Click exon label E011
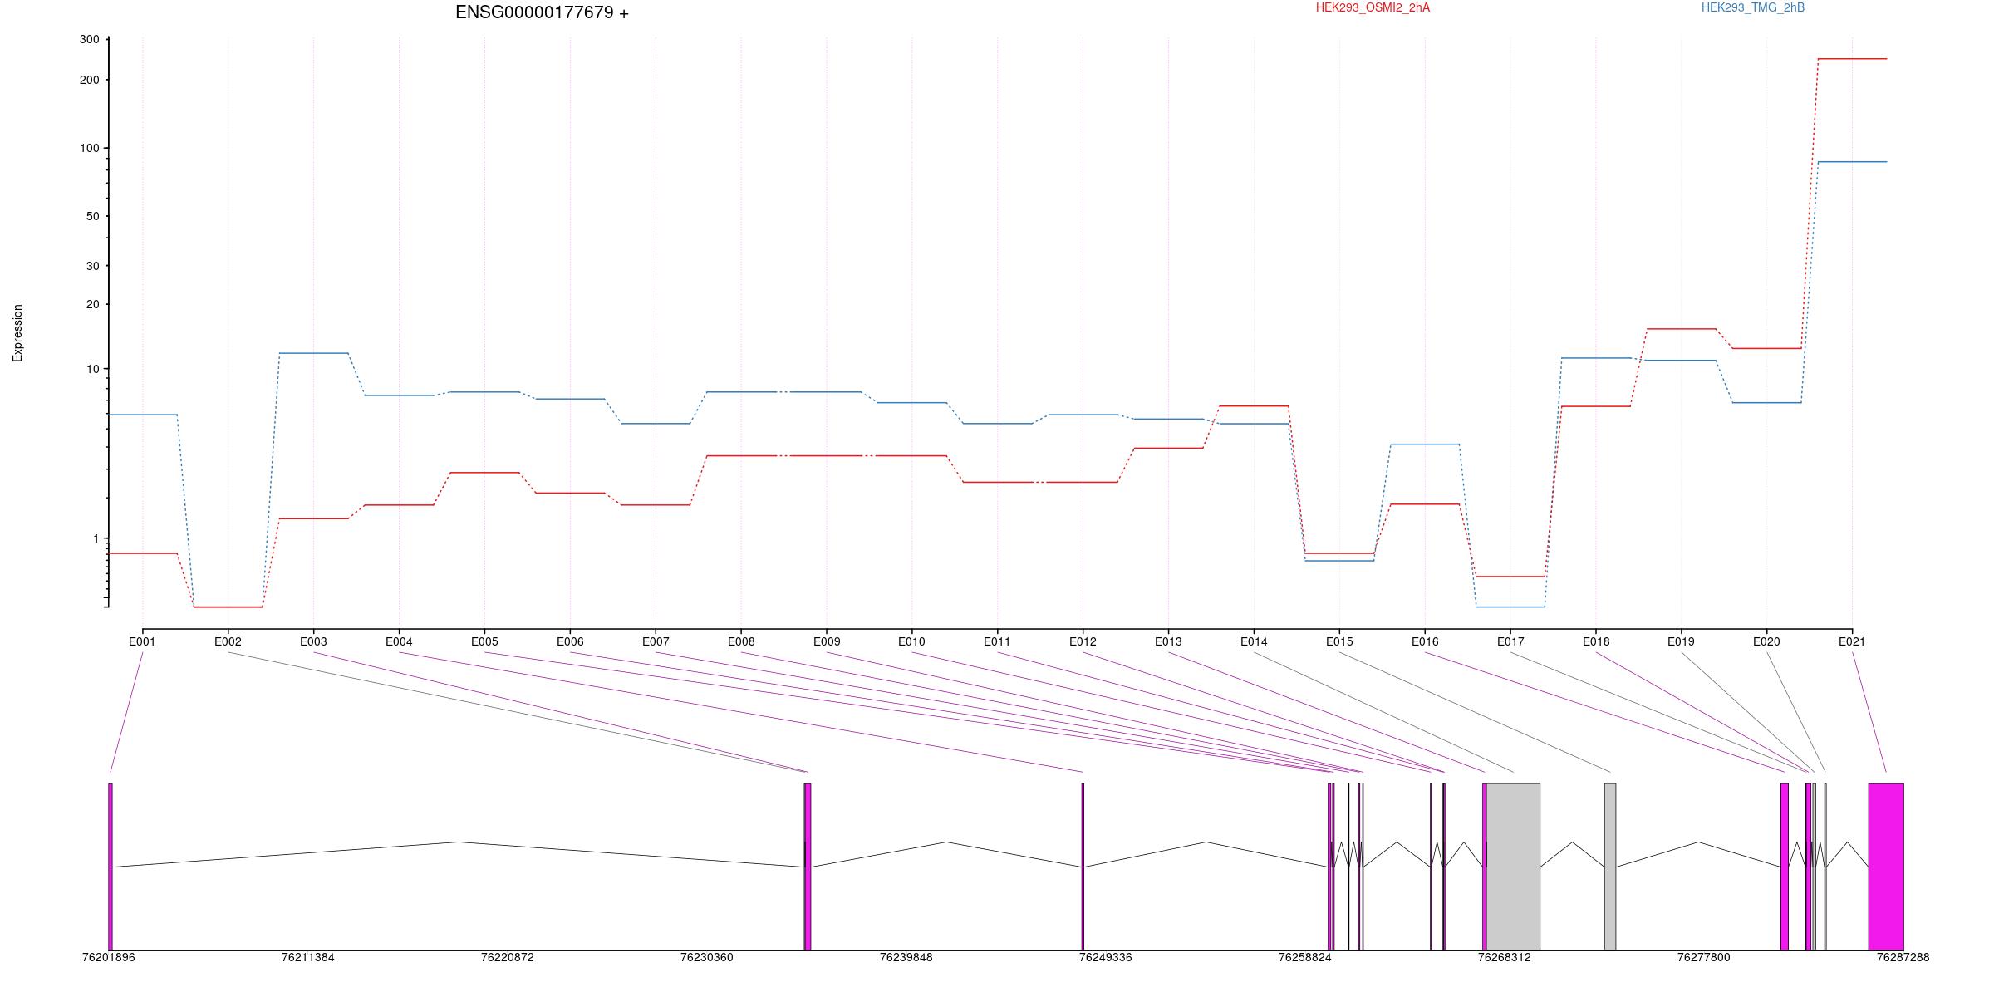The image size is (1994, 997). (x=997, y=641)
